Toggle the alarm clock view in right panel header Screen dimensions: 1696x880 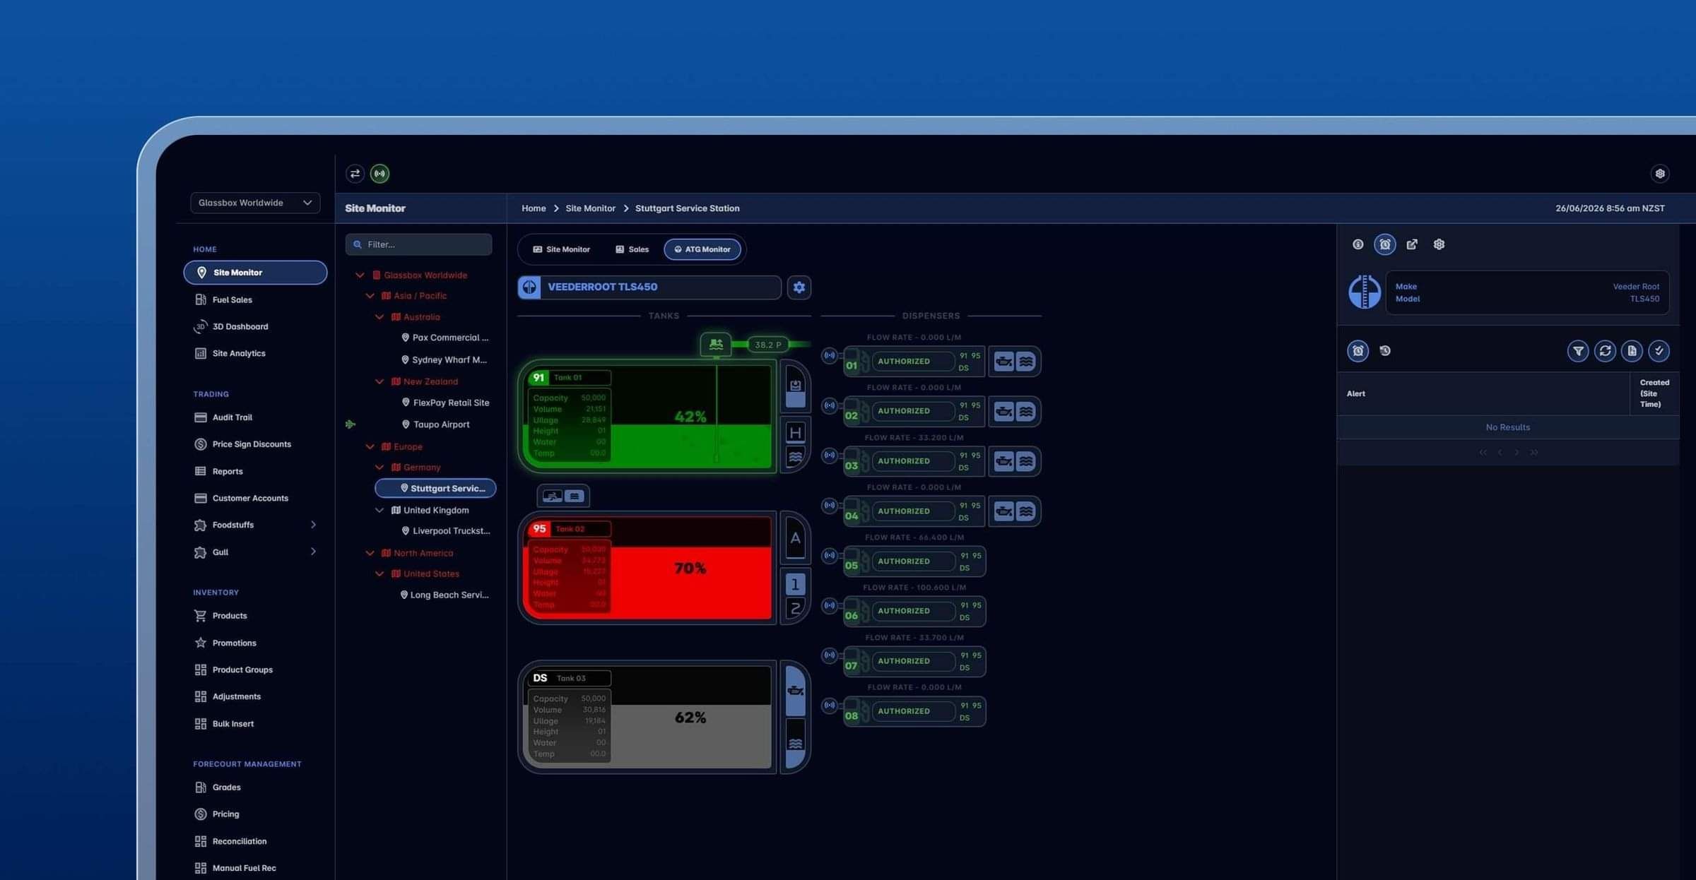pos(1384,244)
